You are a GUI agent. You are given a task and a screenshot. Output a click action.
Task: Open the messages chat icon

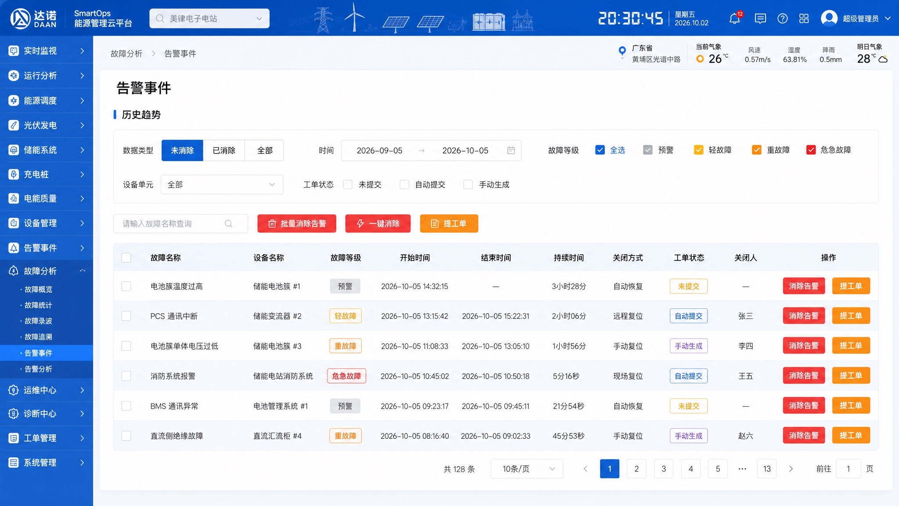pos(760,18)
